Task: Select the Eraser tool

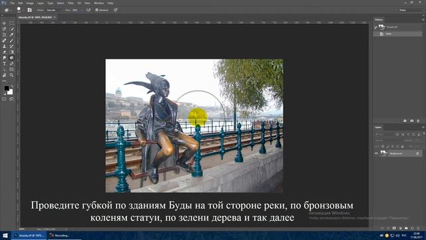Action: point(5,52)
